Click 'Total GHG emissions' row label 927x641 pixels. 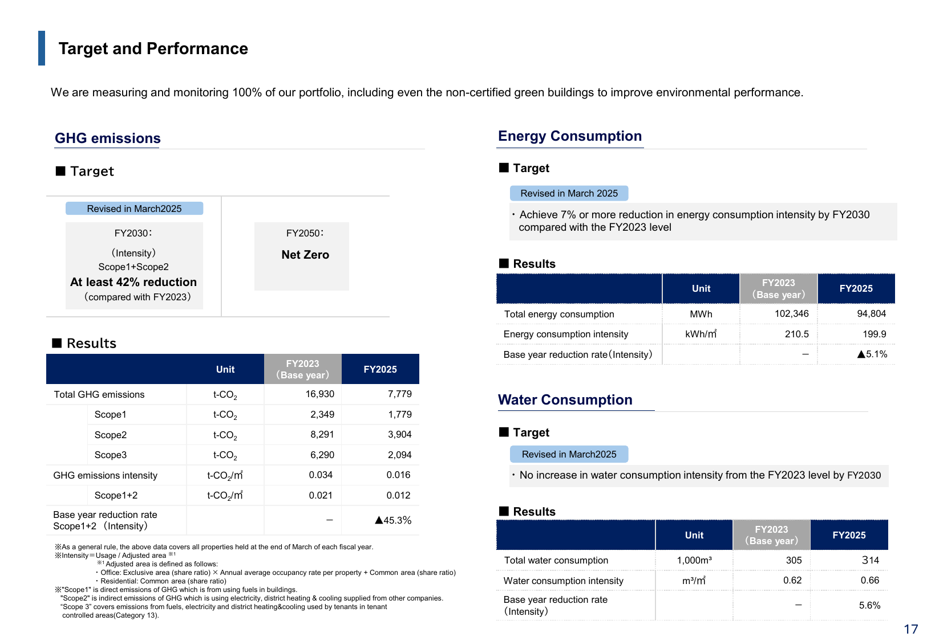(x=99, y=394)
